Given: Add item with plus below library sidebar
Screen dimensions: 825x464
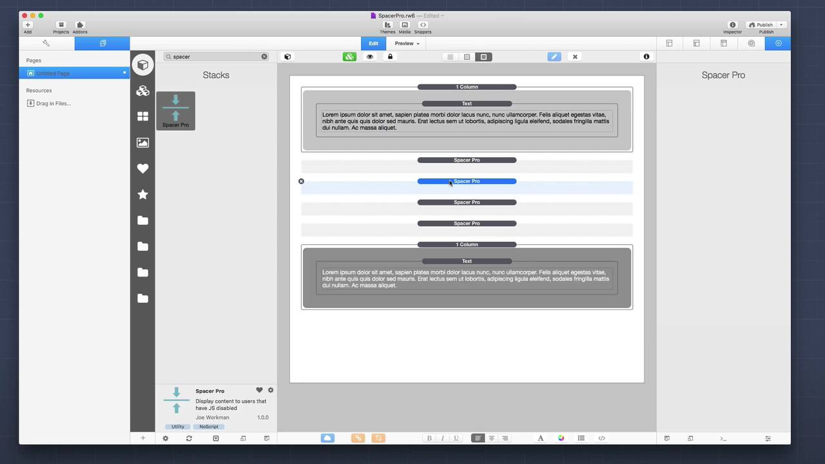Looking at the screenshot, I should coord(143,438).
